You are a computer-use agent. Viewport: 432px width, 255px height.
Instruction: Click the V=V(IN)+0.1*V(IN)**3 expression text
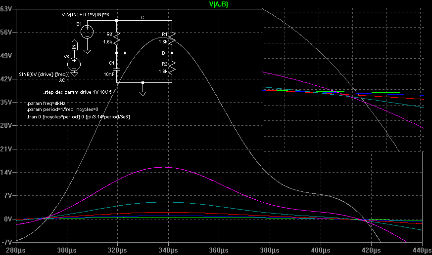[x=86, y=14]
